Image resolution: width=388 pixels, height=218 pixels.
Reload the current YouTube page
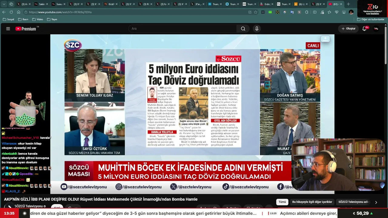(x=11, y=12)
